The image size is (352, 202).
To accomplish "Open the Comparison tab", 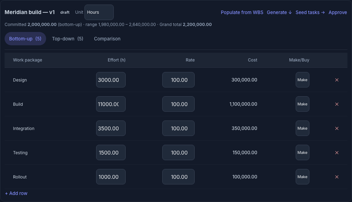I will (x=107, y=39).
